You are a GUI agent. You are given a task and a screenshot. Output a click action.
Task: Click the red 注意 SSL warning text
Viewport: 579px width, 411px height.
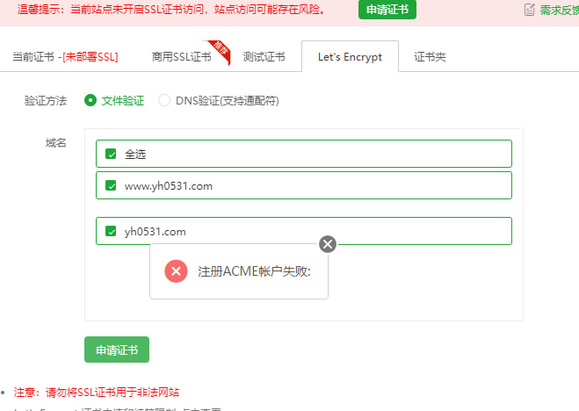pyautogui.click(x=97, y=393)
